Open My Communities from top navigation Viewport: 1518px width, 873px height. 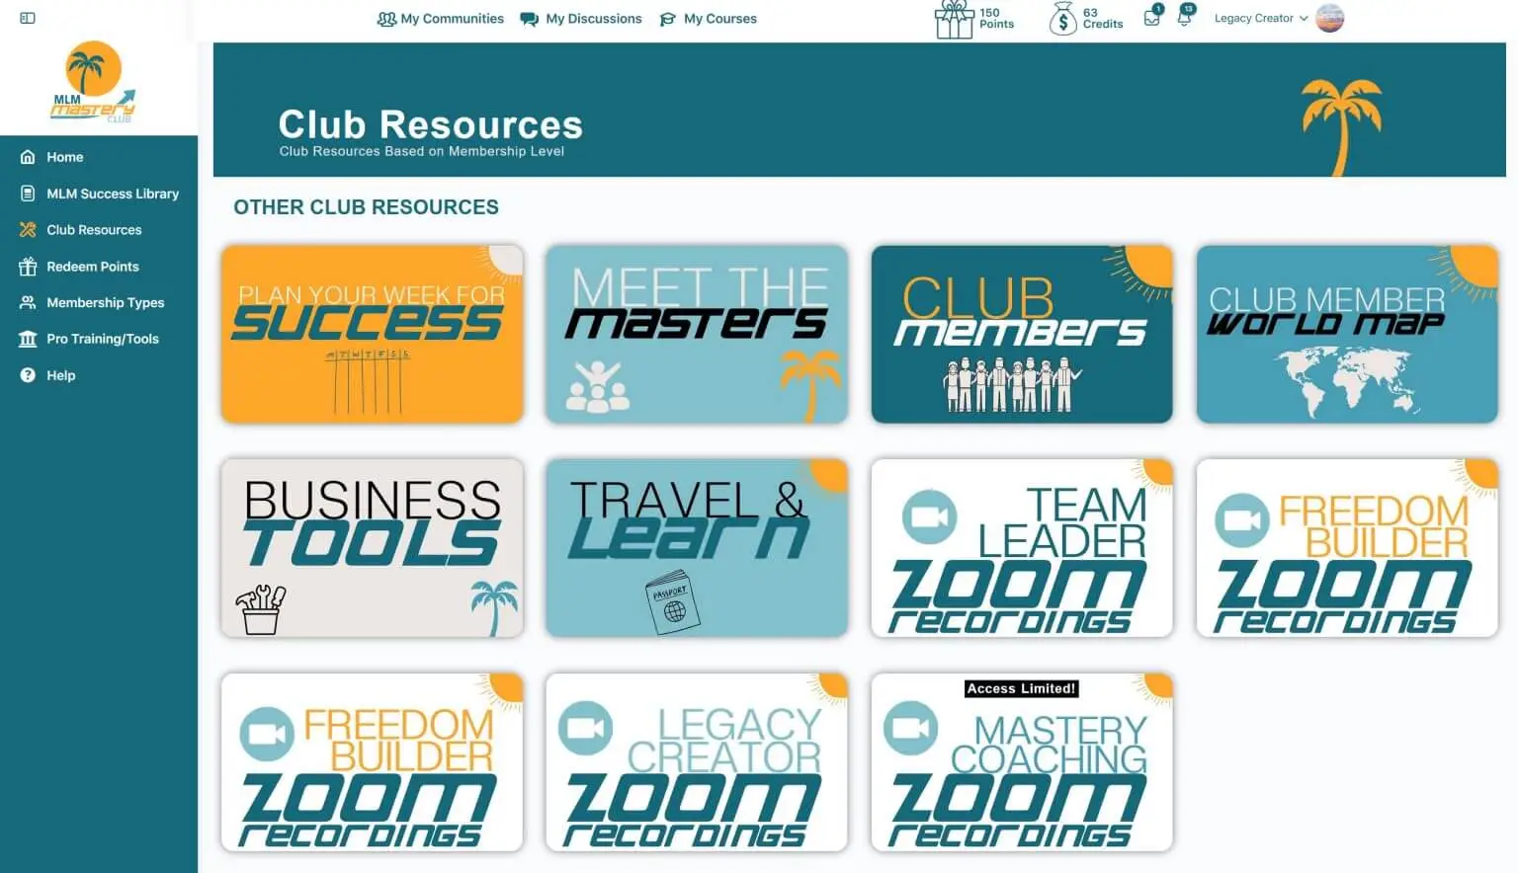pos(441,19)
